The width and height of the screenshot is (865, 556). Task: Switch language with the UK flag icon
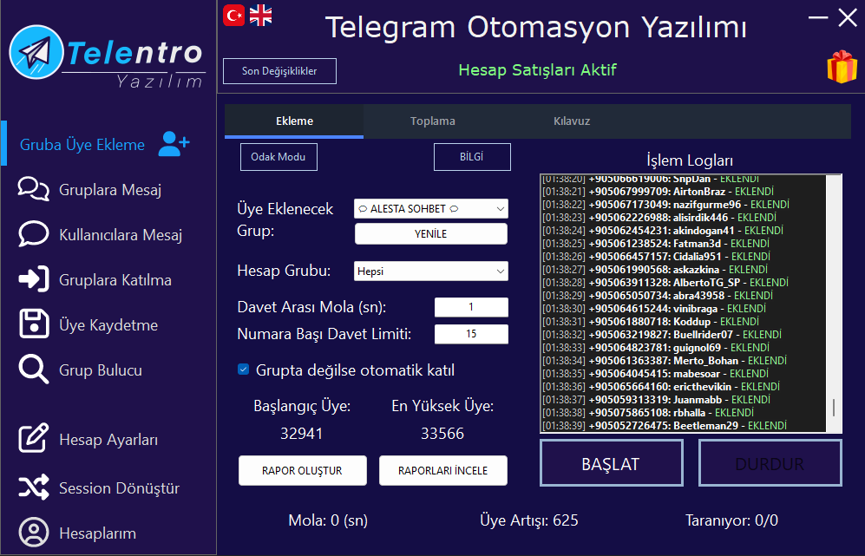point(260,15)
